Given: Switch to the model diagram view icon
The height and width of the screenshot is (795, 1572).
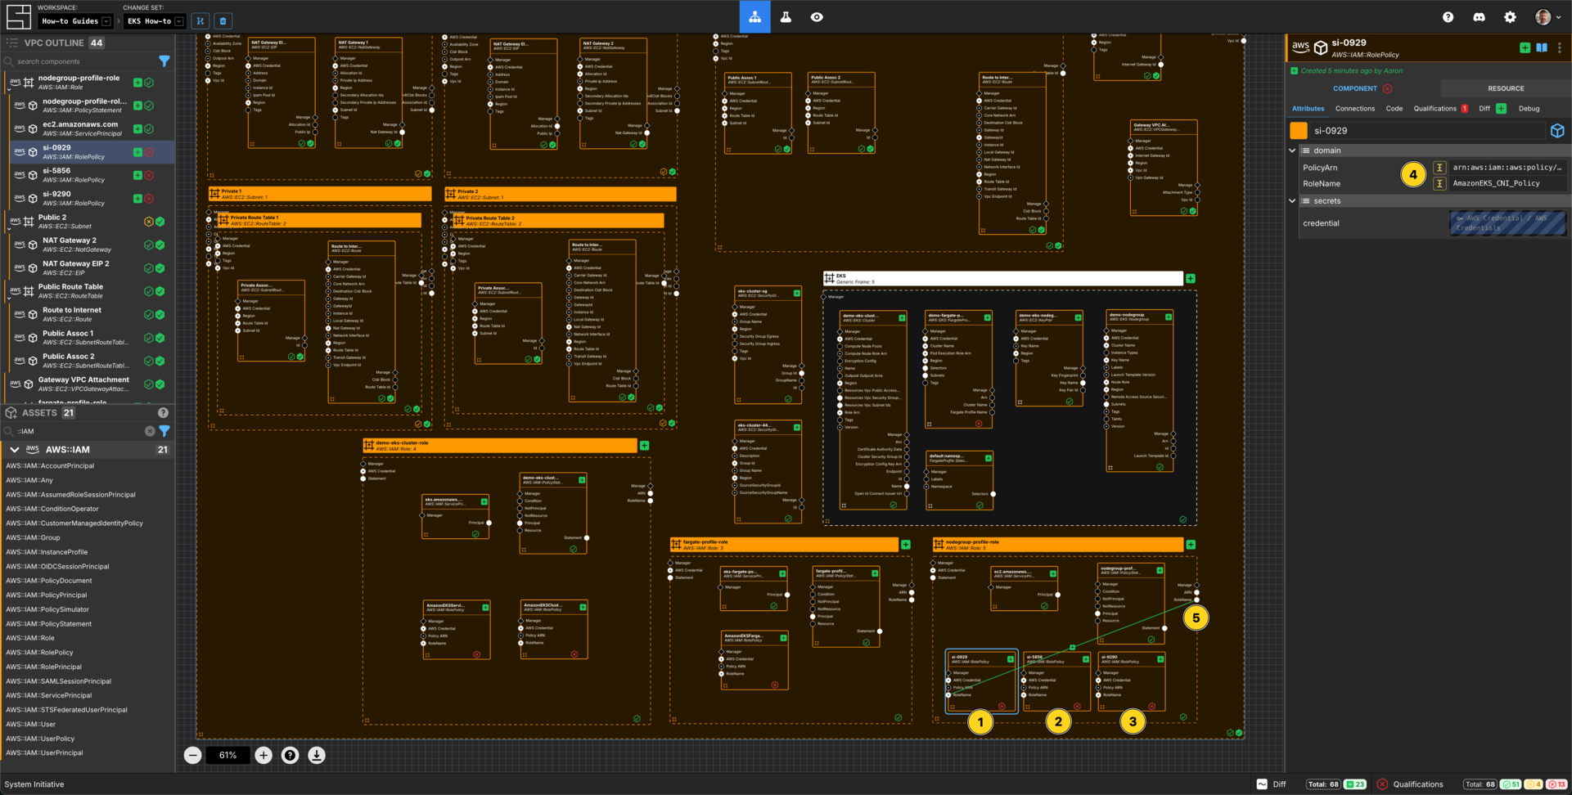Looking at the screenshot, I should coord(754,16).
